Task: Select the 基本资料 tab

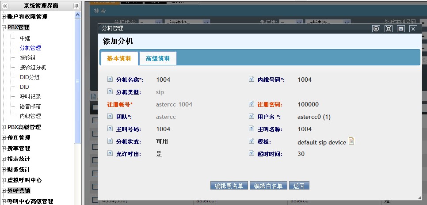Action: coord(119,58)
